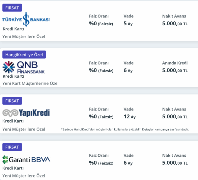Click the 5 Ay vade value

pos(128,24)
